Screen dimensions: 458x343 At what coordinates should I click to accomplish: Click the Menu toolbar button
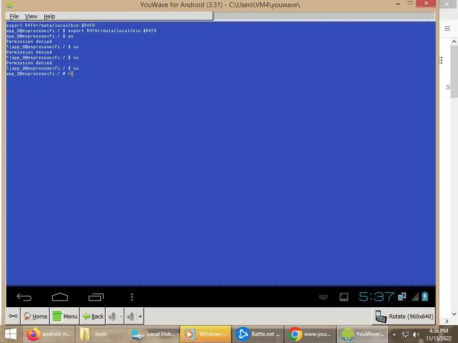click(x=64, y=316)
